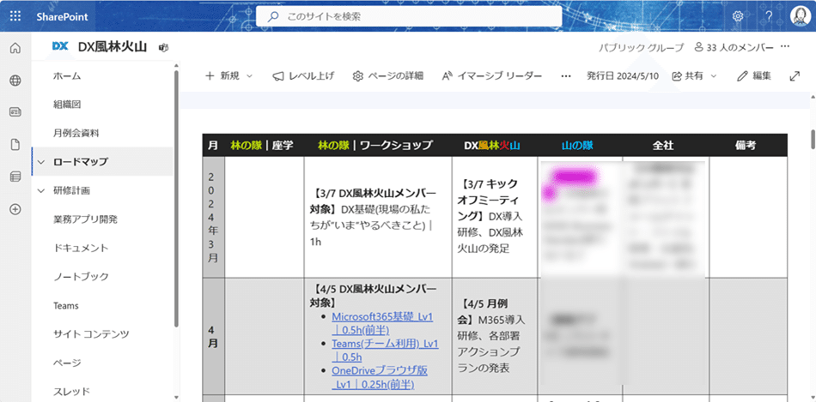
Task: Select ロードマップ navigation item
Action: pyautogui.click(x=81, y=161)
